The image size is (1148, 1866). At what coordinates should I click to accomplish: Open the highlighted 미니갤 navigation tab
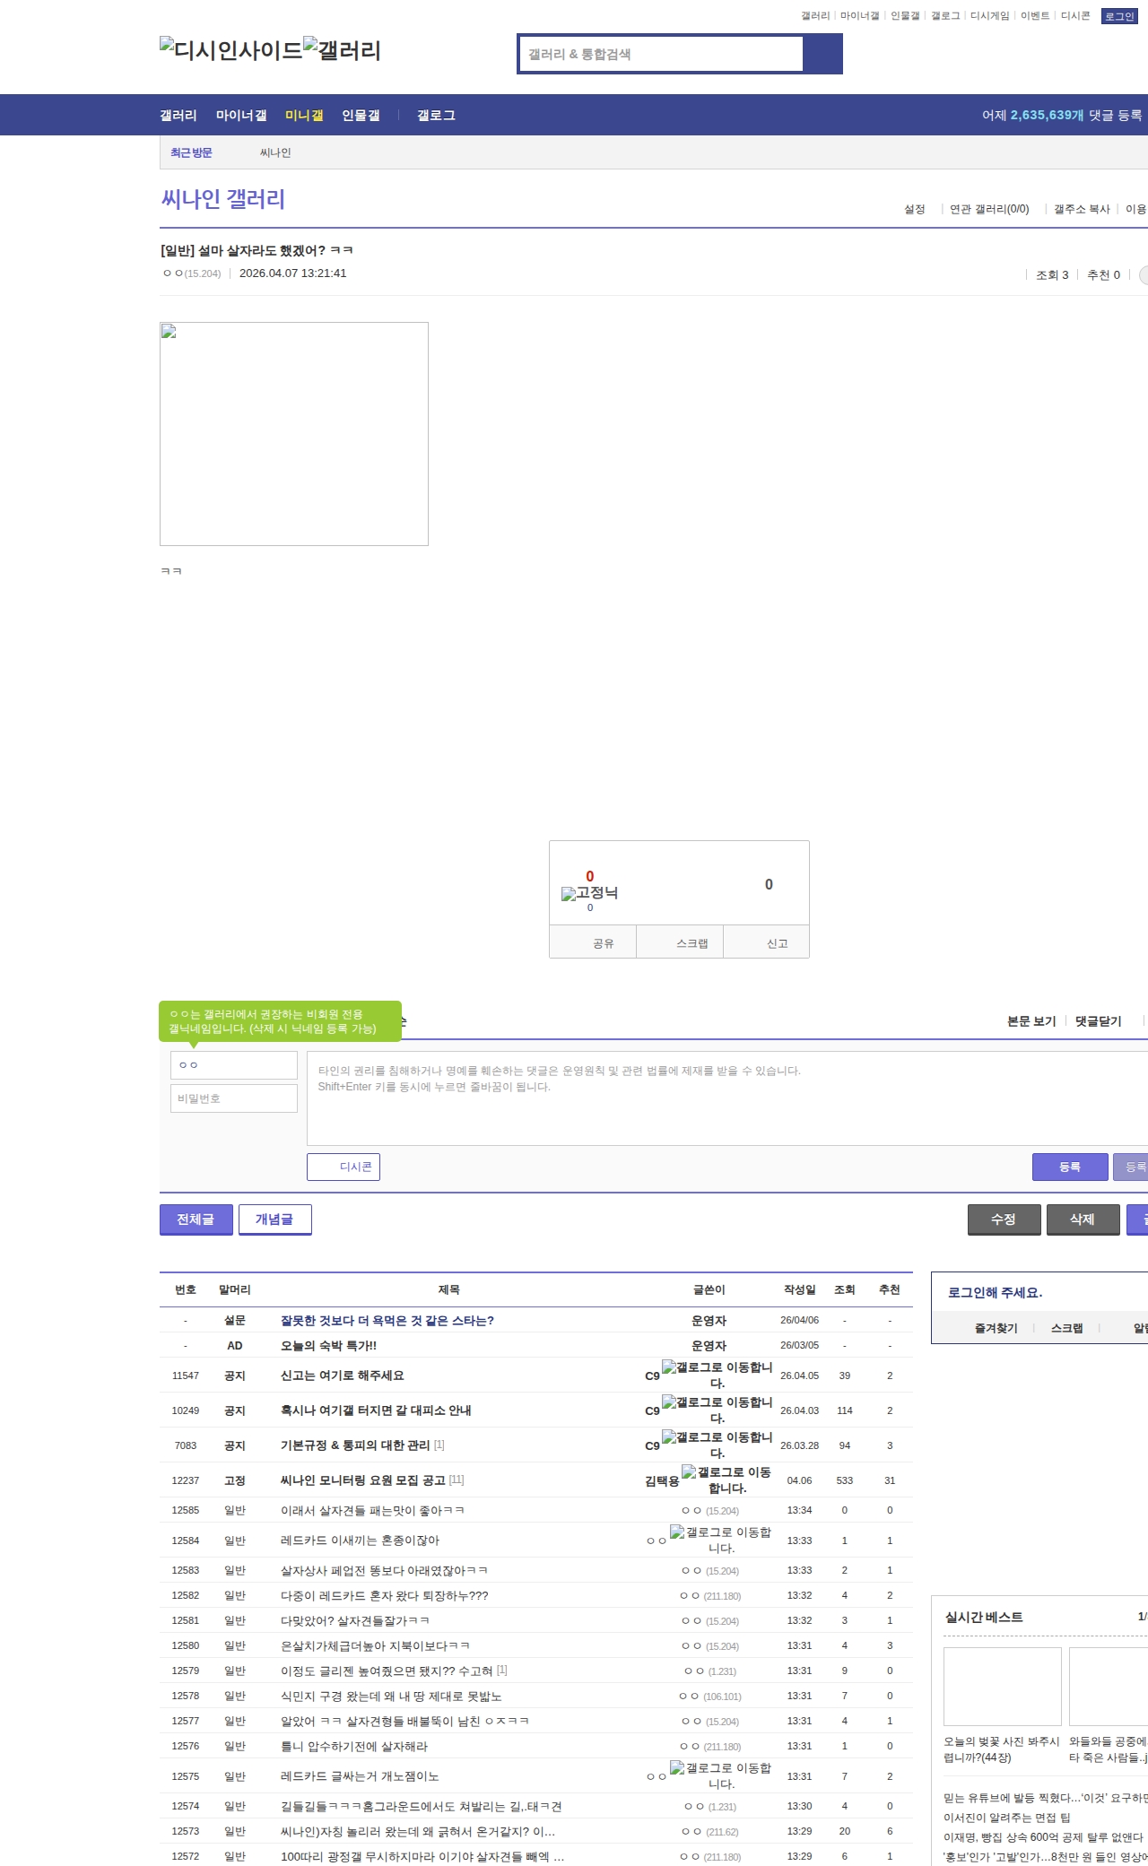[304, 115]
